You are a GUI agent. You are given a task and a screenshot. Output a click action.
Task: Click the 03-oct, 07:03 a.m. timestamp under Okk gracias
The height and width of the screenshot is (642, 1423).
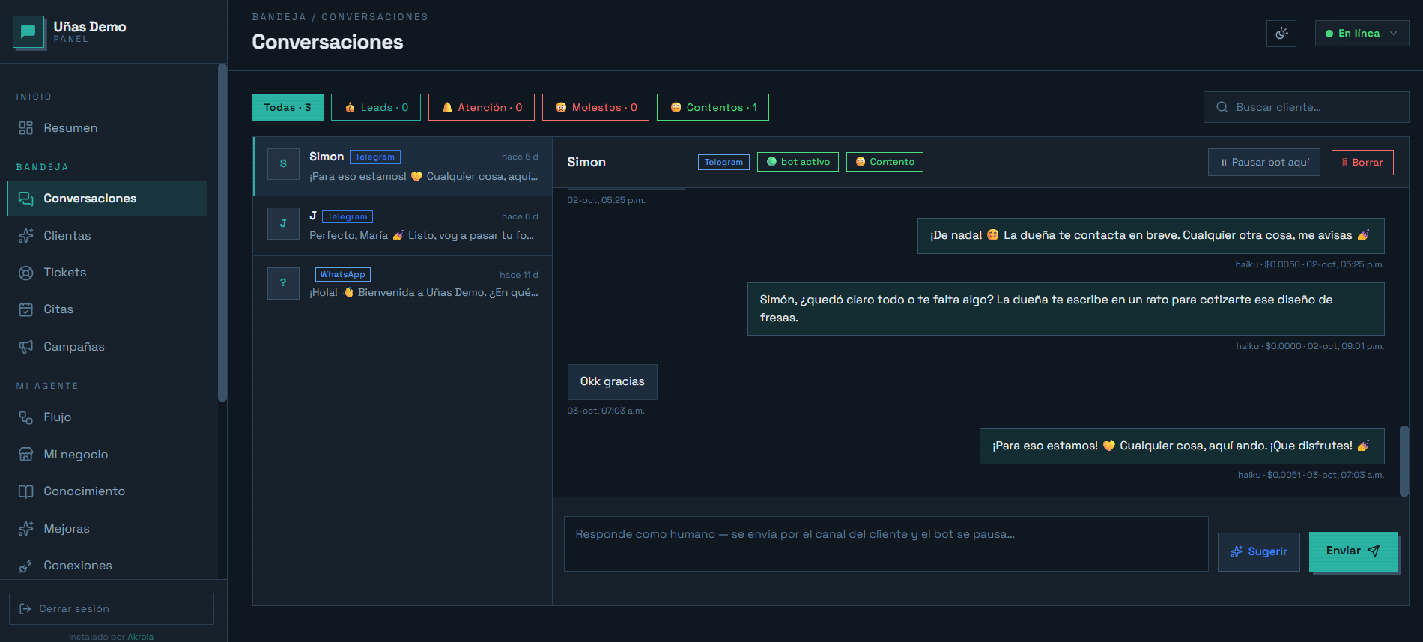point(606,411)
